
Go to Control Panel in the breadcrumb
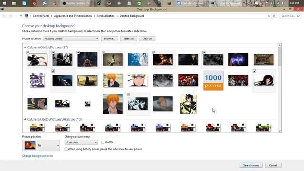41,16
